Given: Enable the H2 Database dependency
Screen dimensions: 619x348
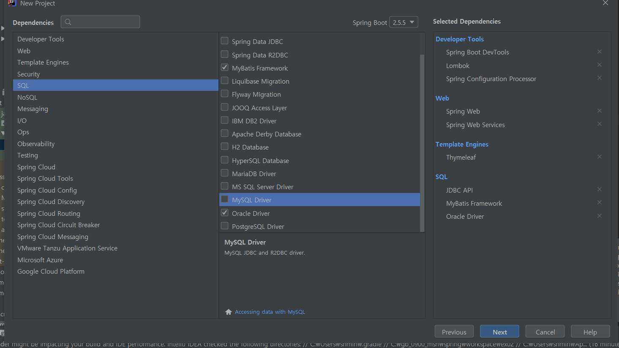Looking at the screenshot, I should point(225,147).
